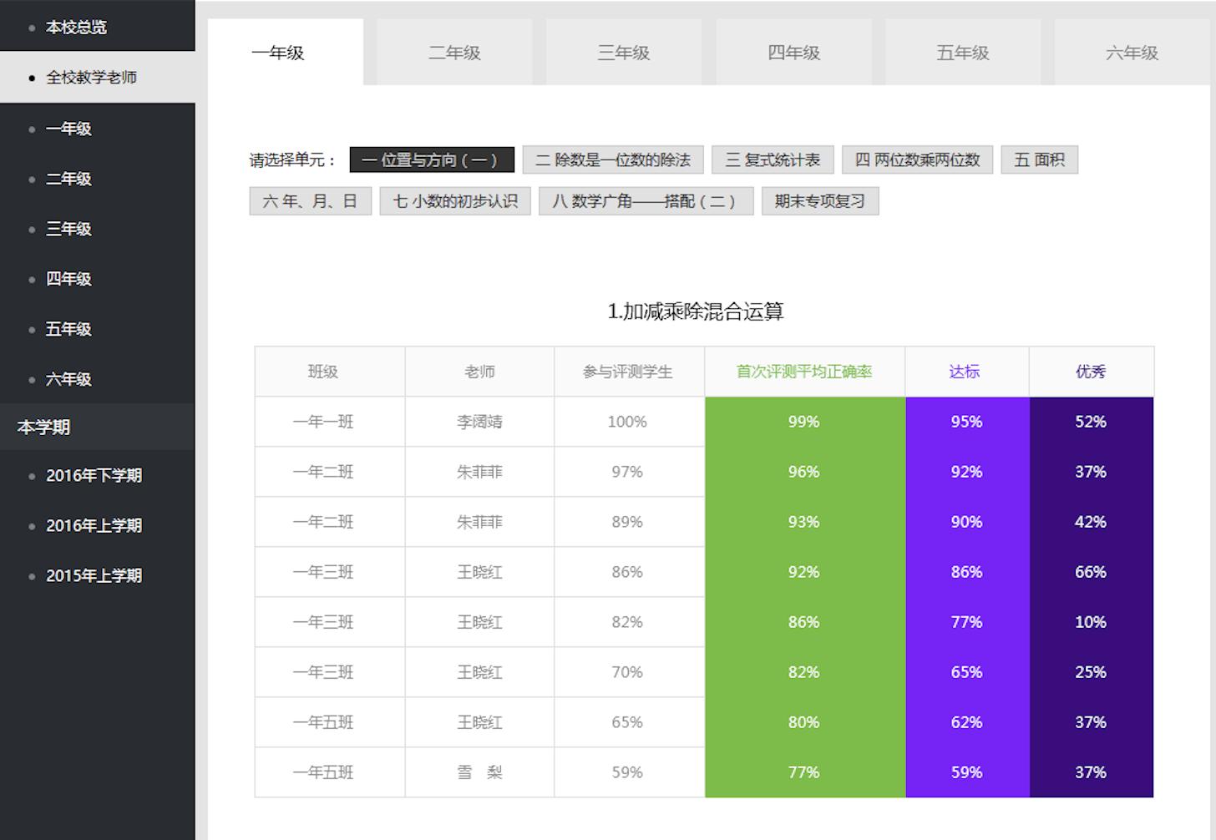1216x840 pixels.
Task: Select unit 一 位置与方向(一)
Action: [431, 159]
